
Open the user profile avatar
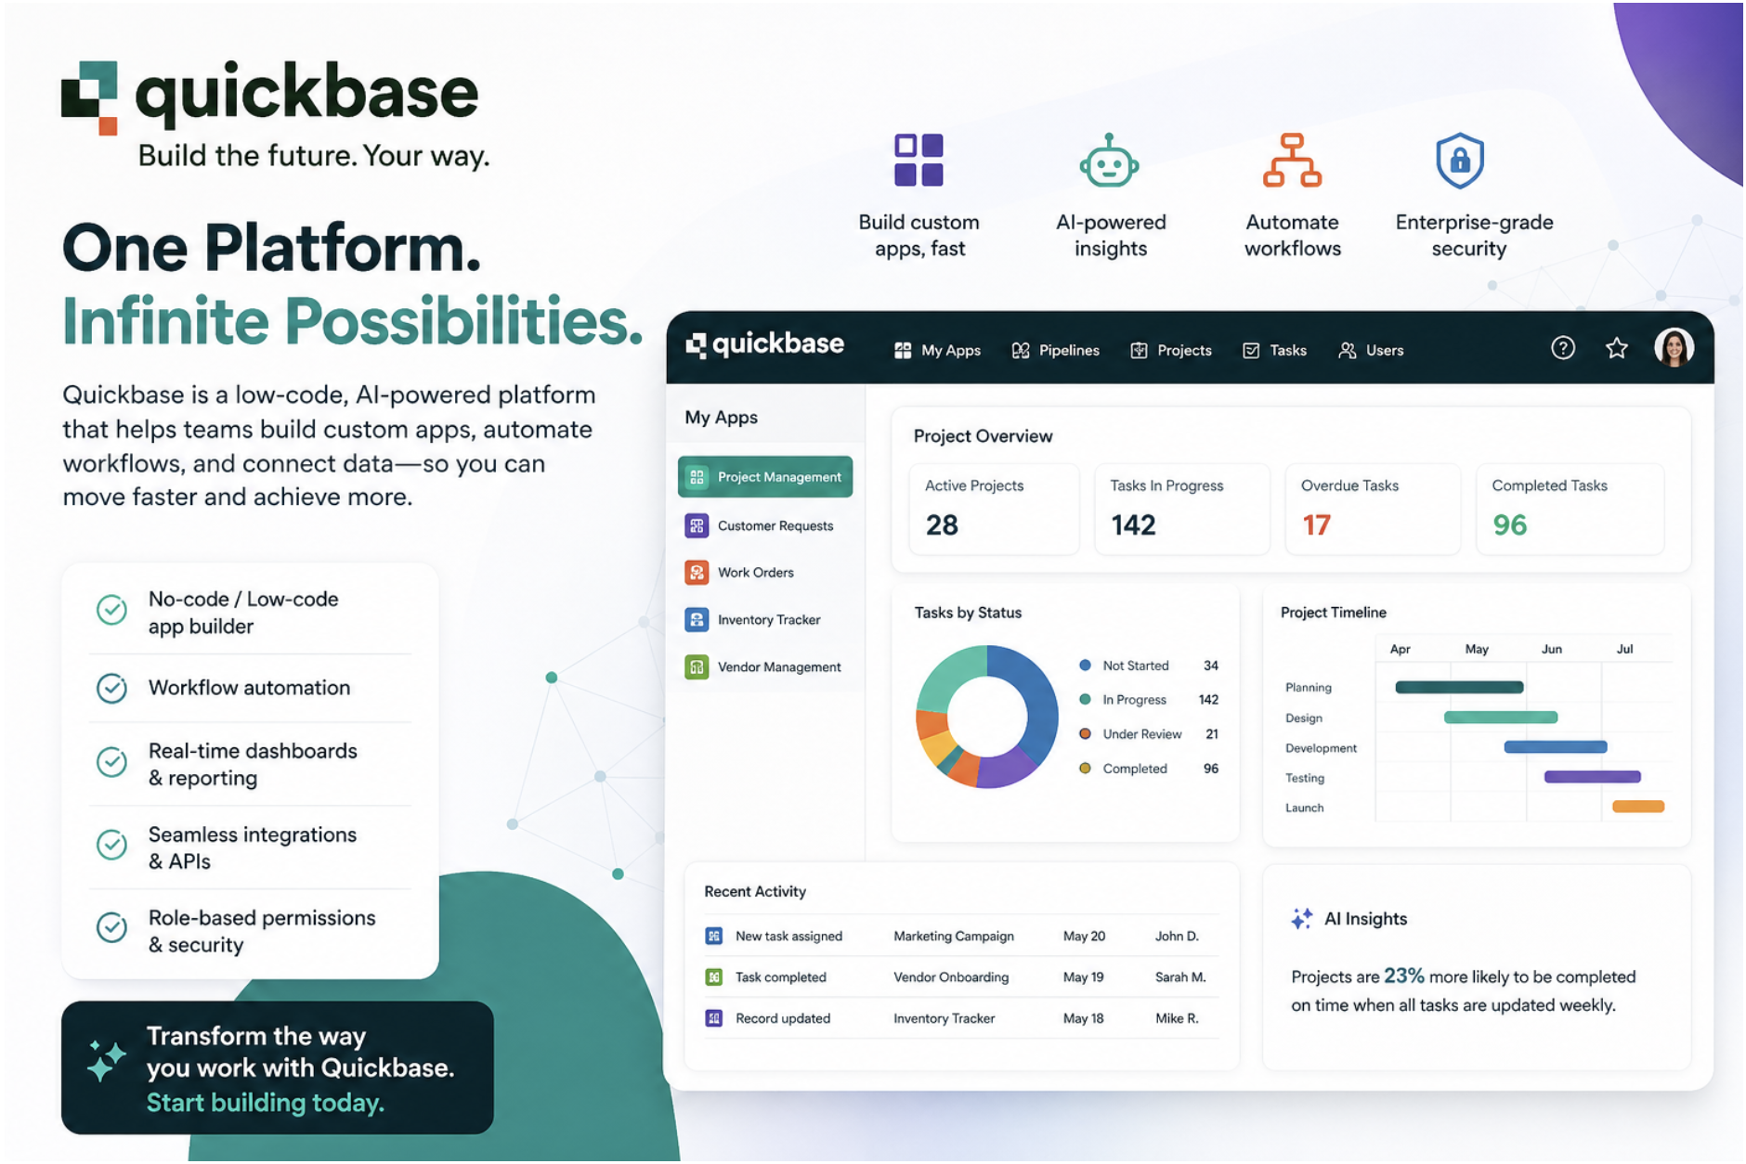pos(1674,348)
